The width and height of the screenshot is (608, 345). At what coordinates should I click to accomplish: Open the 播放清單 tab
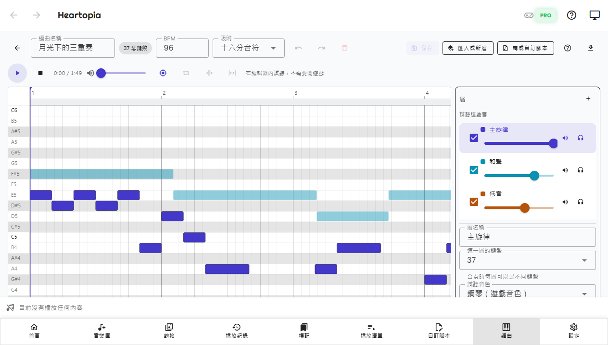coord(371,331)
